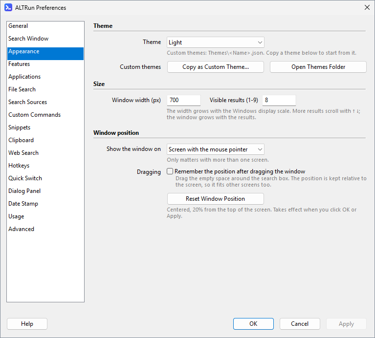Confirm settings with OK
Screen dimensions: 375x338
pos(253,324)
